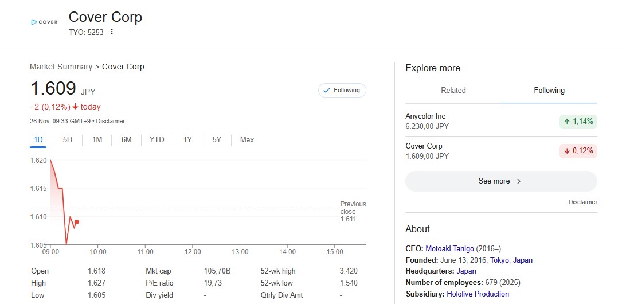Open the Related tab in Explore more
Viewport: 626px width, 304px height.
[453, 90]
